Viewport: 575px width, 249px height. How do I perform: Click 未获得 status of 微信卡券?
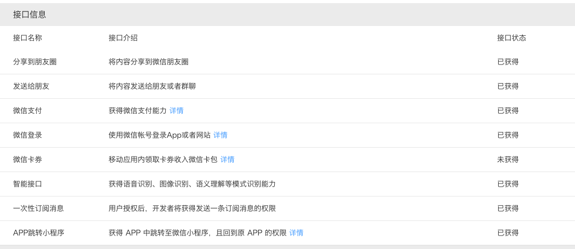508,160
